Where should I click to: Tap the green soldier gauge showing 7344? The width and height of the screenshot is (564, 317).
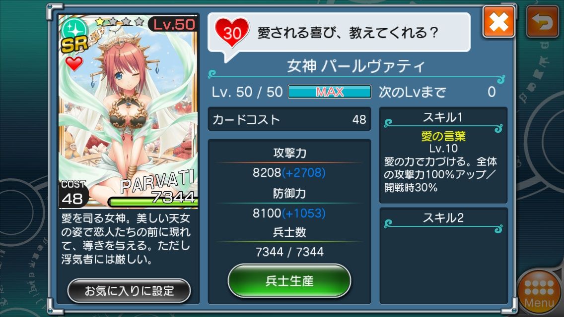tap(152, 202)
